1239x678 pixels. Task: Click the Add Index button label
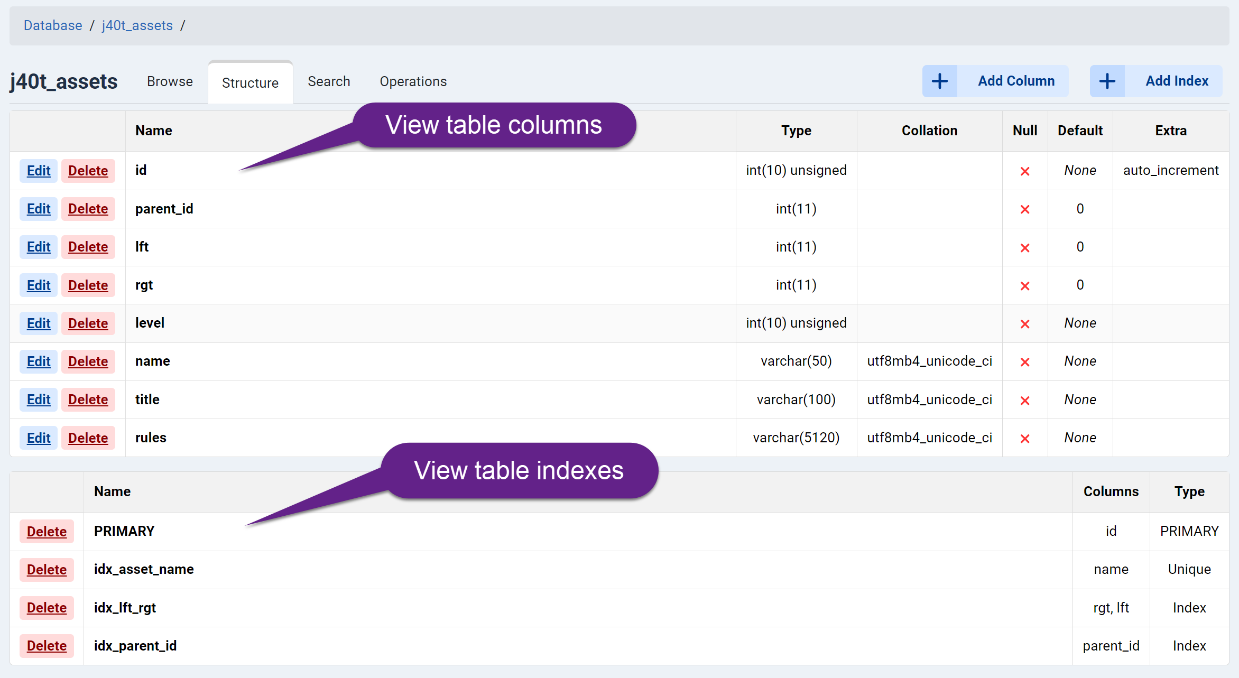[1177, 81]
